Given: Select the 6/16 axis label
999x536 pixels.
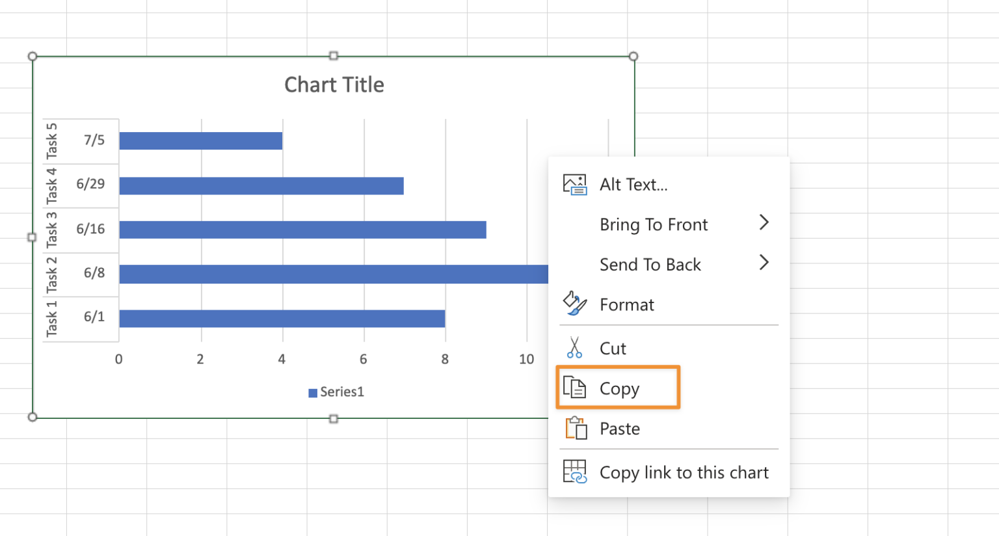Looking at the screenshot, I should click(x=93, y=229).
